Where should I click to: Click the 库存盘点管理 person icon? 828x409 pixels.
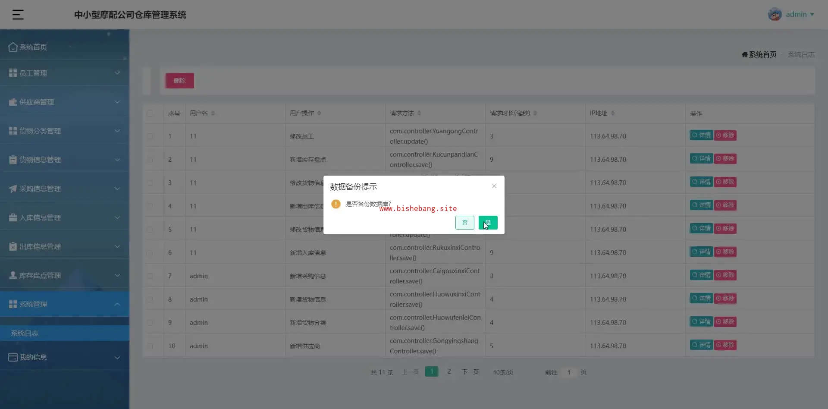click(x=13, y=275)
